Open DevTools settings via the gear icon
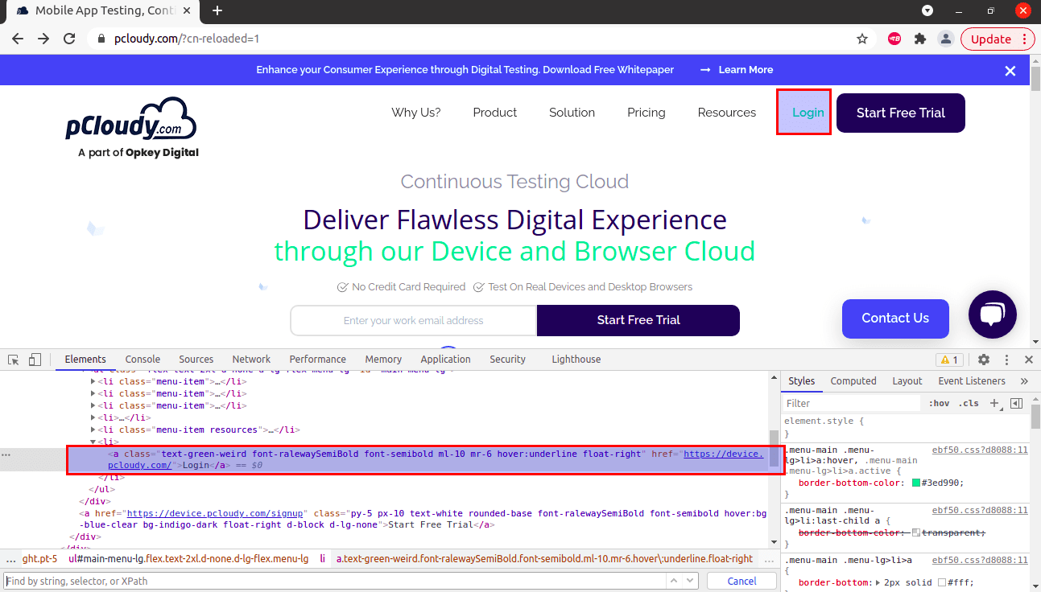Screen dimensions: 1041x592 (x=984, y=359)
